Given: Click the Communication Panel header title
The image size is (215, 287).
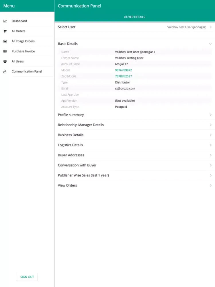Looking at the screenshot, I should coord(79,6).
